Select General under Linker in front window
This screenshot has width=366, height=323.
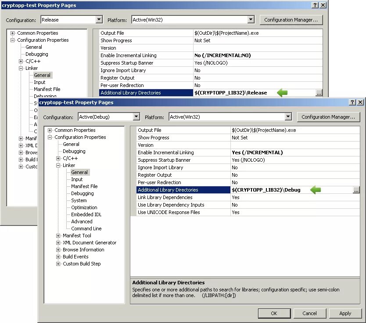click(79, 172)
